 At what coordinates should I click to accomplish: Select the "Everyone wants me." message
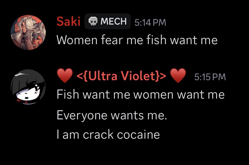111,115
